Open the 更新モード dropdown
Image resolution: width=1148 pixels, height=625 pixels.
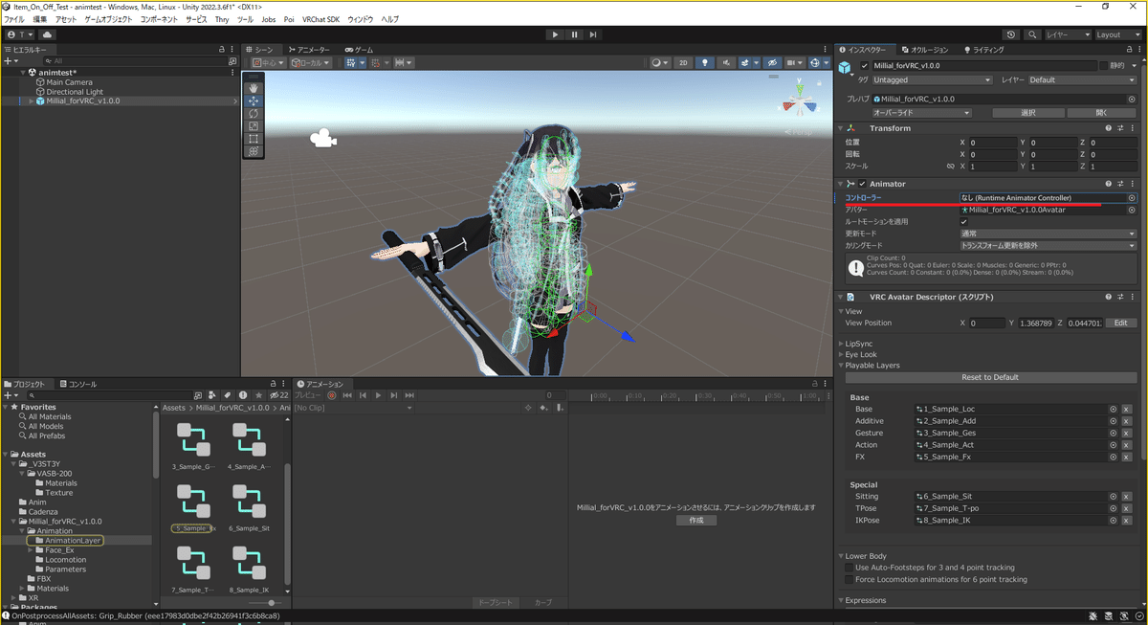tap(1048, 234)
